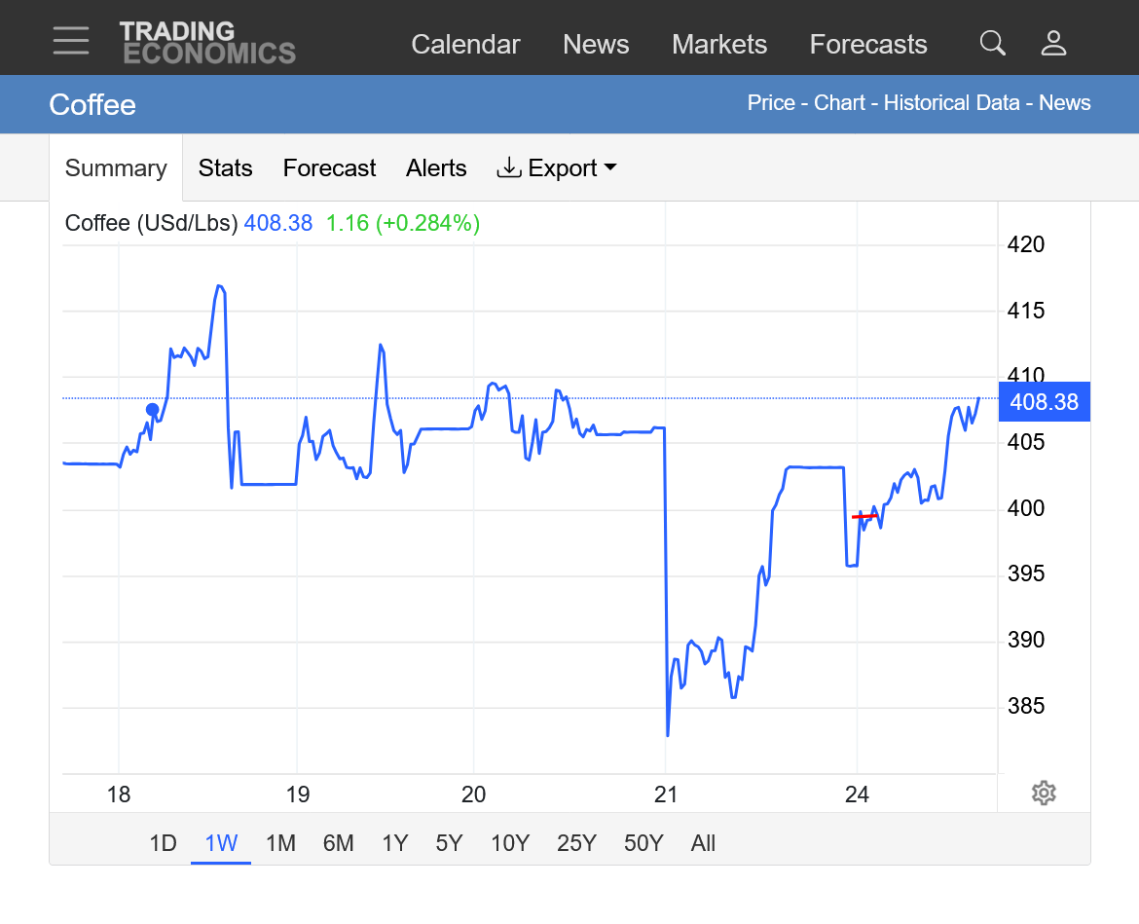Click the Historical Data link
Viewport: 1139px width, 924px height.
[951, 103]
